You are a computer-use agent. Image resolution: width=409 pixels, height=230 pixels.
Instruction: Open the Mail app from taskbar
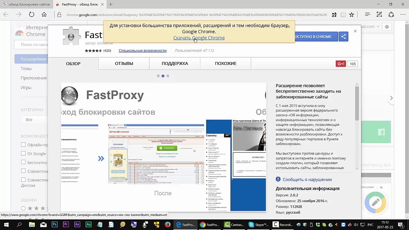click(x=43, y=225)
